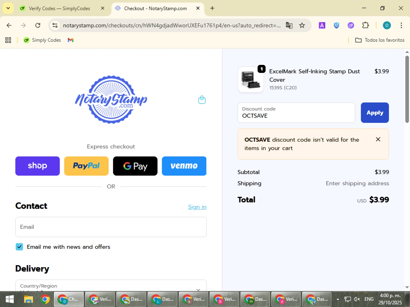This screenshot has width=410, height=307.
Task: Open the Chrome profile avatar
Action: pos(386,25)
